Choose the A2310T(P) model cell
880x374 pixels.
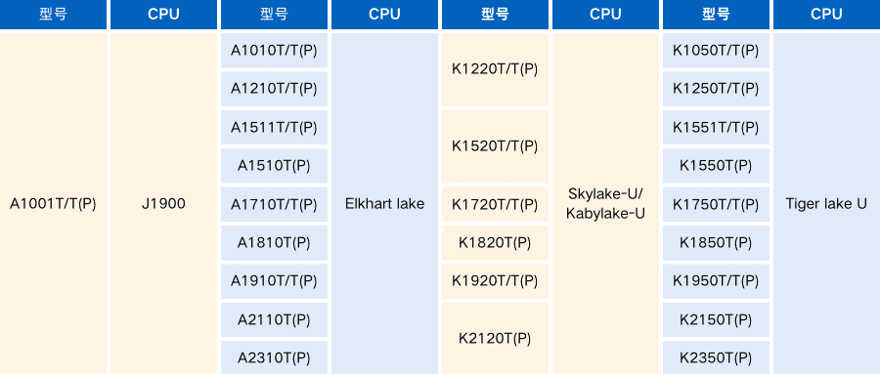(x=274, y=357)
